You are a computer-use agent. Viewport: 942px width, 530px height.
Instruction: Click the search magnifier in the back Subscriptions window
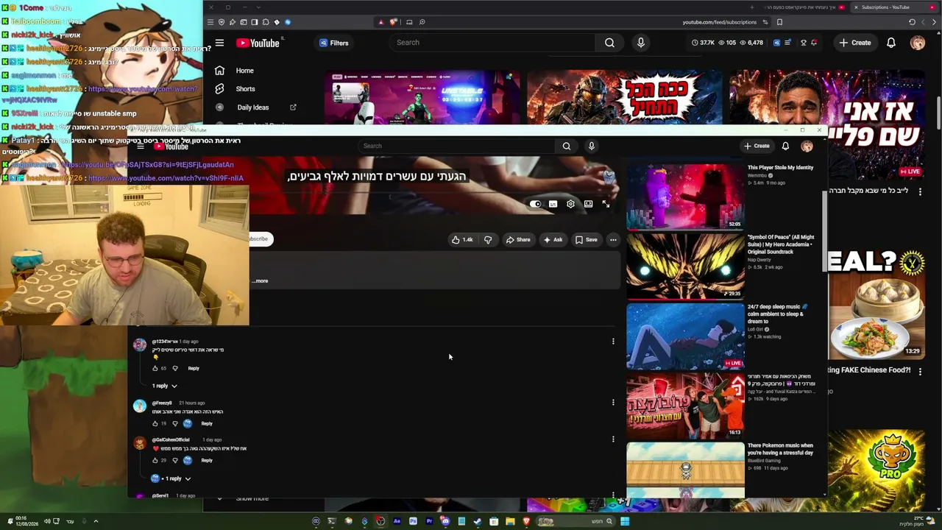coord(609,43)
